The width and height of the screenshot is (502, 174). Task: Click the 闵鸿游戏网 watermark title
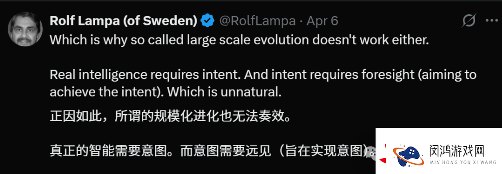[x=456, y=150]
